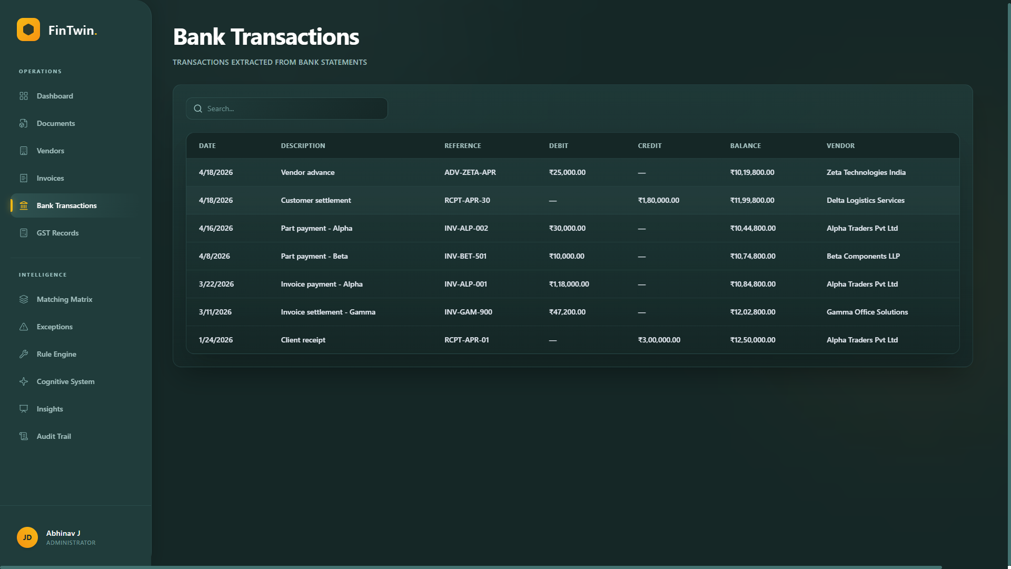
Task: Click the Balance column header
Action: (745, 146)
